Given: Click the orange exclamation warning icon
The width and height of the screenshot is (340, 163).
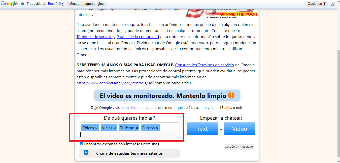Looking at the screenshot, I should tap(231, 95).
